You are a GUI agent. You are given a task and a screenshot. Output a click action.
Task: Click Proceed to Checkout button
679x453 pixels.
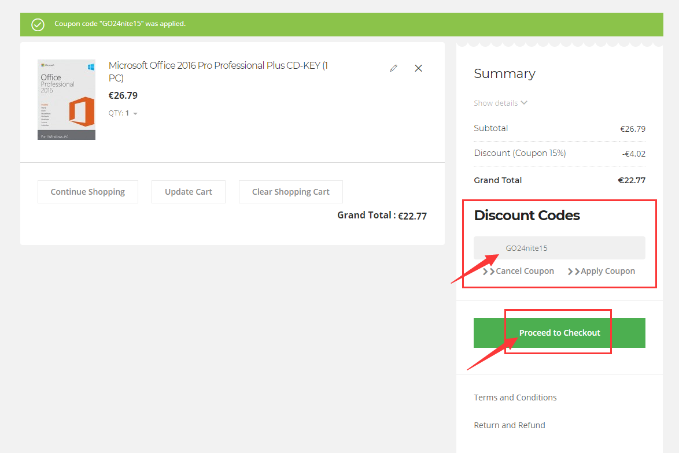[x=559, y=333]
